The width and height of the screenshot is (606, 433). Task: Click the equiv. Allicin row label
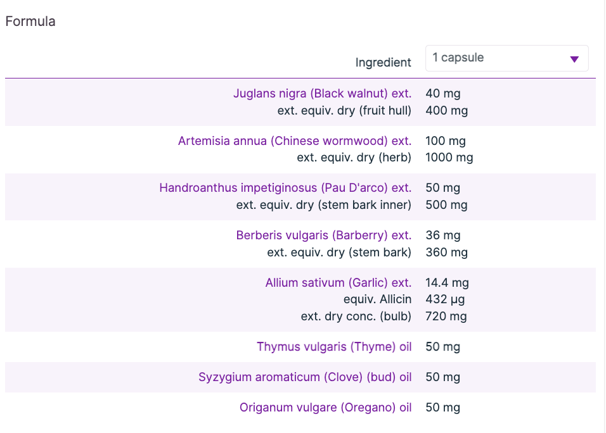[377, 299]
